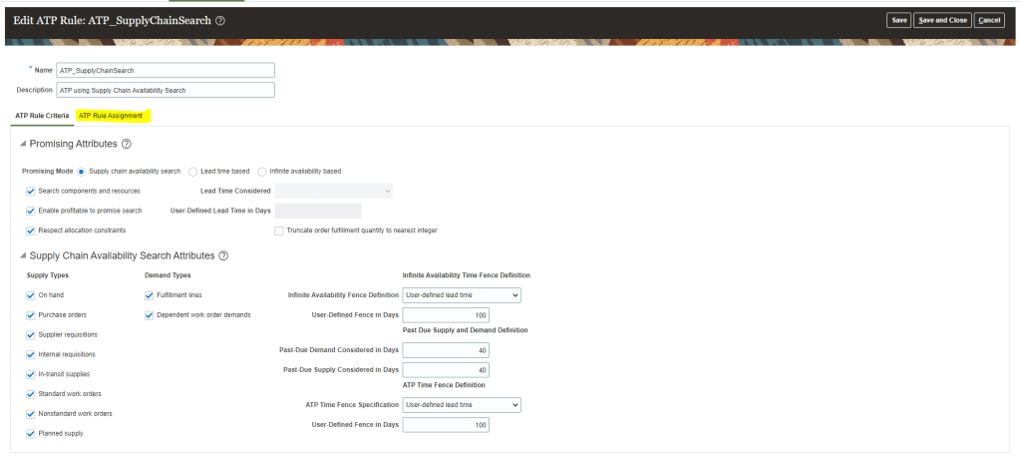The width and height of the screenshot is (1020, 456).
Task: Click the Save button
Action: [x=898, y=20]
